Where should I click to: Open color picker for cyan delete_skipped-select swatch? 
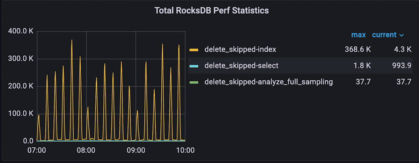(x=194, y=66)
